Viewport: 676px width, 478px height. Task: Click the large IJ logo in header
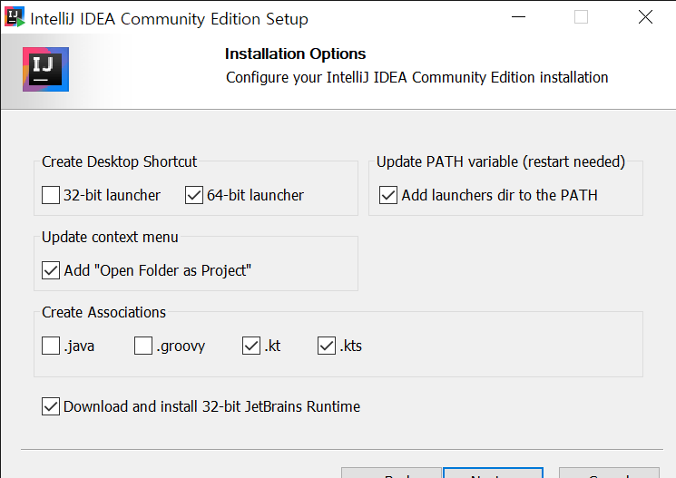(x=45, y=70)
